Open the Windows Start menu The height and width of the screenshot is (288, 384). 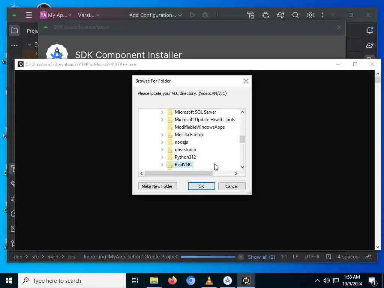(x=9, y=280)
